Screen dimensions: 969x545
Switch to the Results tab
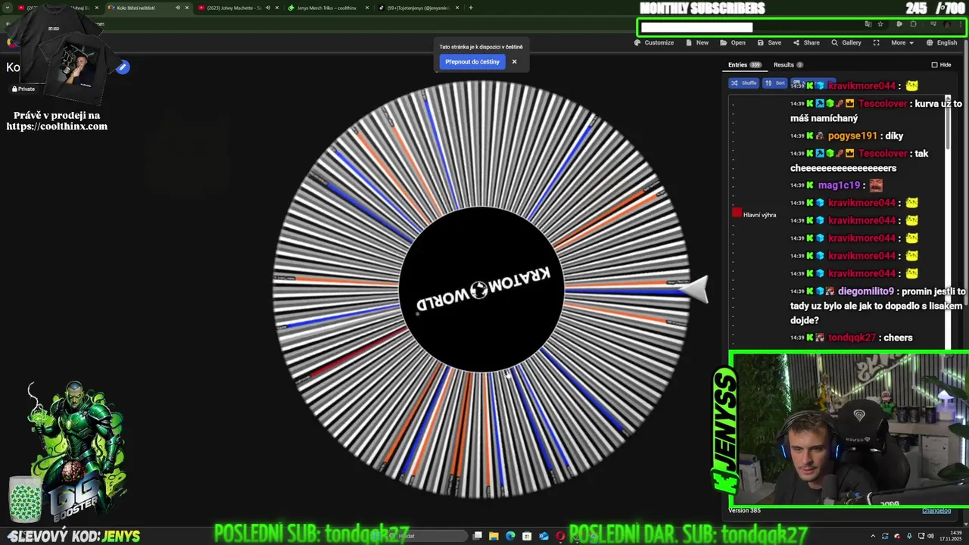tap(788, 65)
